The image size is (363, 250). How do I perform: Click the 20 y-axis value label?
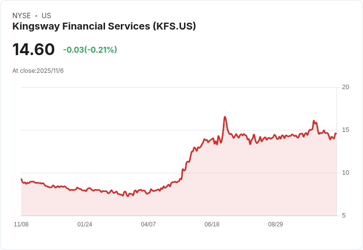click(x=346, y=87)
